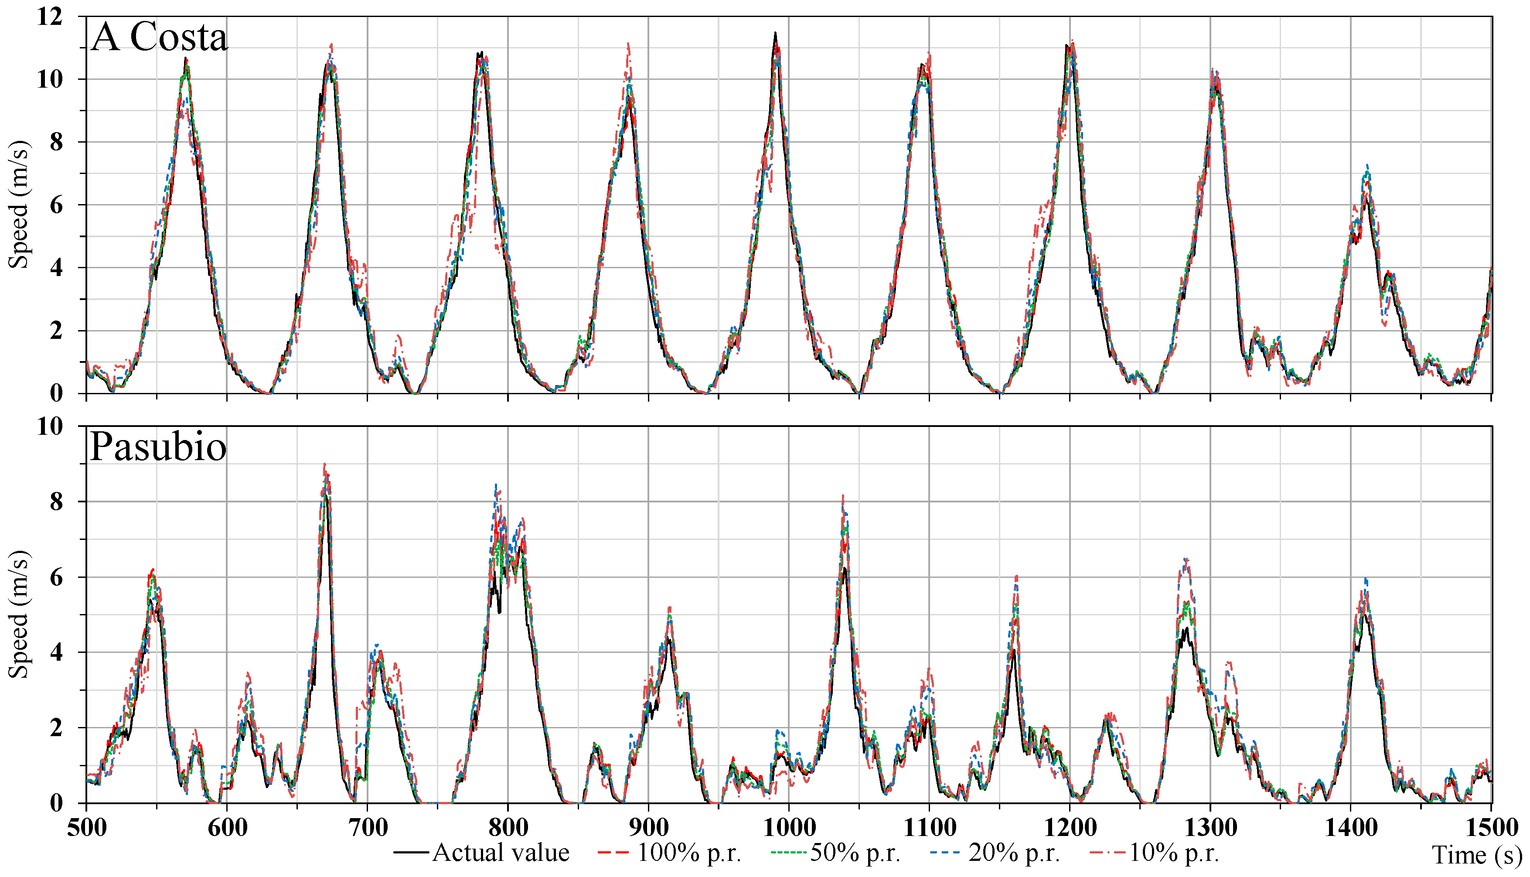The image size is (1530, 877).
Task: Click the red dashed sample for 100% p.r.
Action: click(x=613, y=853)
